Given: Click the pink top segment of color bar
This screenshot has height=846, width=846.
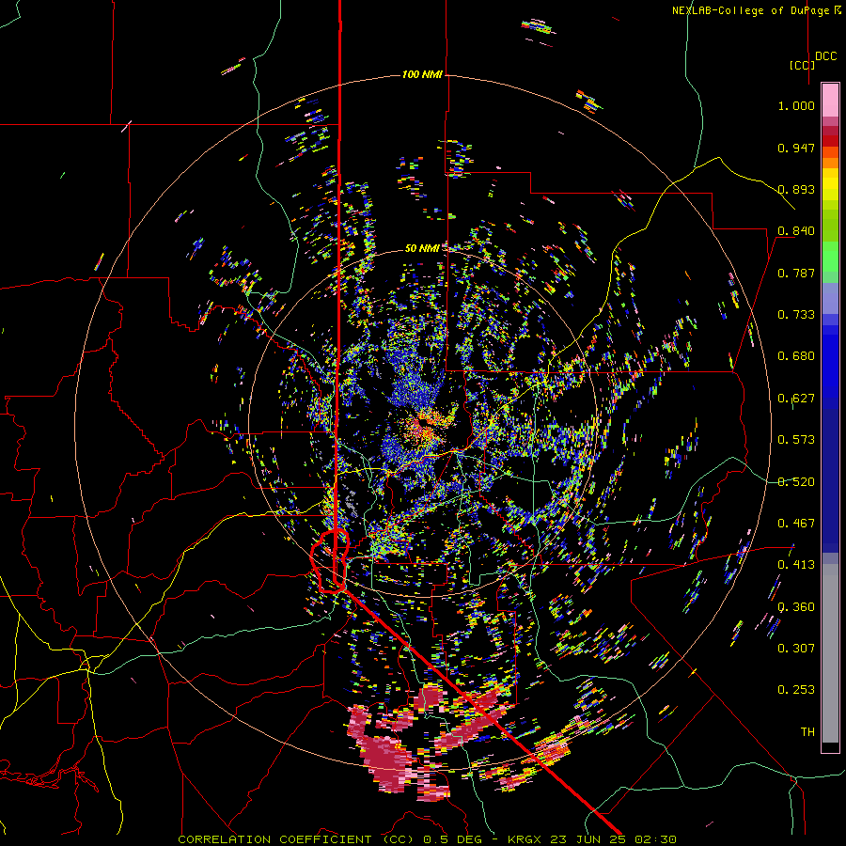Looking at the screenshot, I should point(830,100).
